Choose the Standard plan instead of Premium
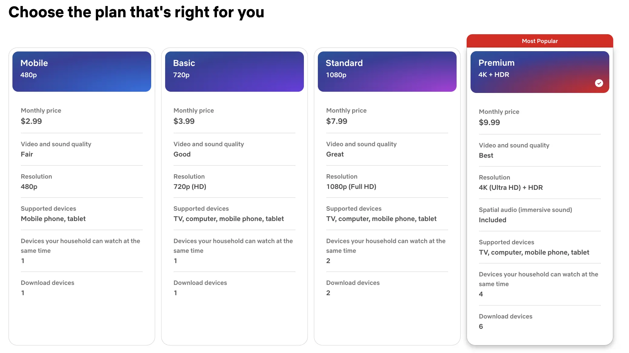The height and width of the screenshot is (353, 629). click(x=387, y=71)
